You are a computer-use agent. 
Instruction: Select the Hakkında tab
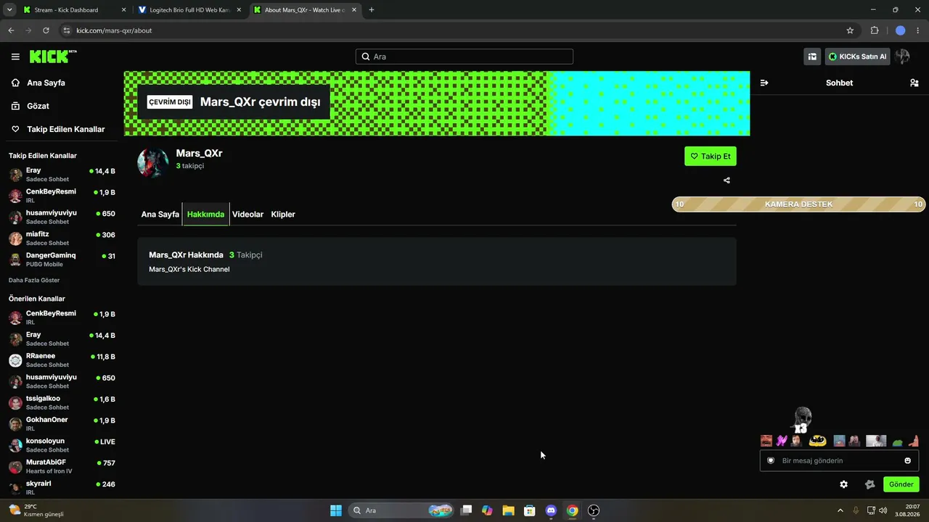tap(205, 215)
